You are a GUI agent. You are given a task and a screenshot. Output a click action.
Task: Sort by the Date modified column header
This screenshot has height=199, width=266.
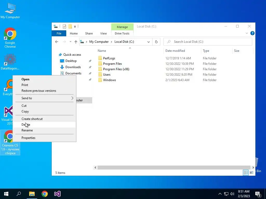(175, 51)
